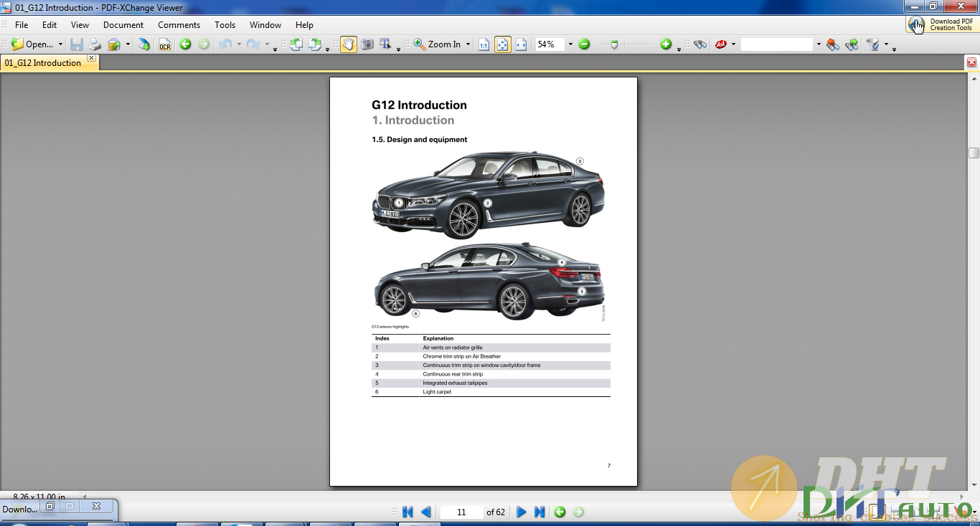Close document with red X button at right
The image size is (980, 526).
coord(971,62)
